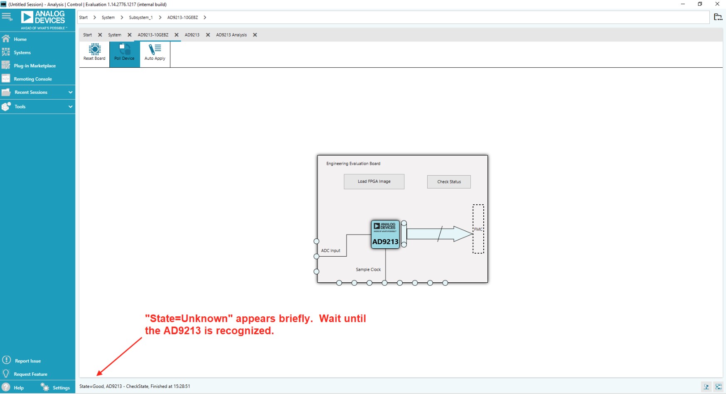Screen dimensions: 726x394
Task: Open the Remoting Console
Action: tap(32, 79)
